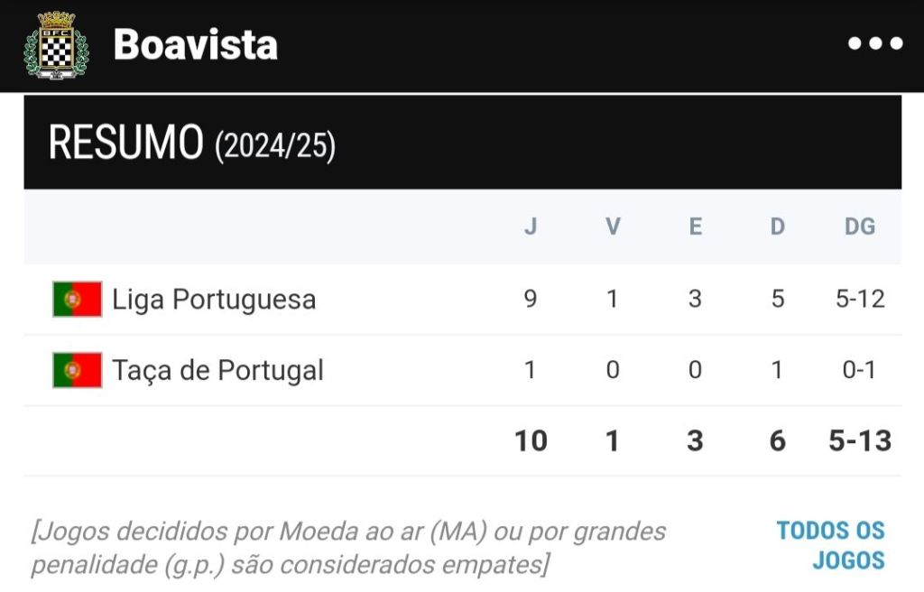Click the V wins column header
This screenshot has height=592, width=924.
(613, 227)
